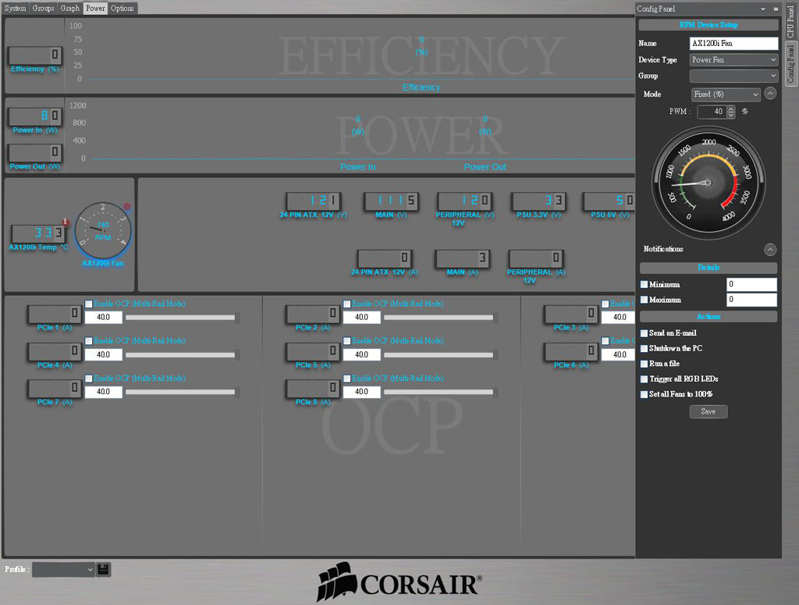799x605 pixels.
Task: Click the Power In (W) readout
Action: (x=35, y=116)
